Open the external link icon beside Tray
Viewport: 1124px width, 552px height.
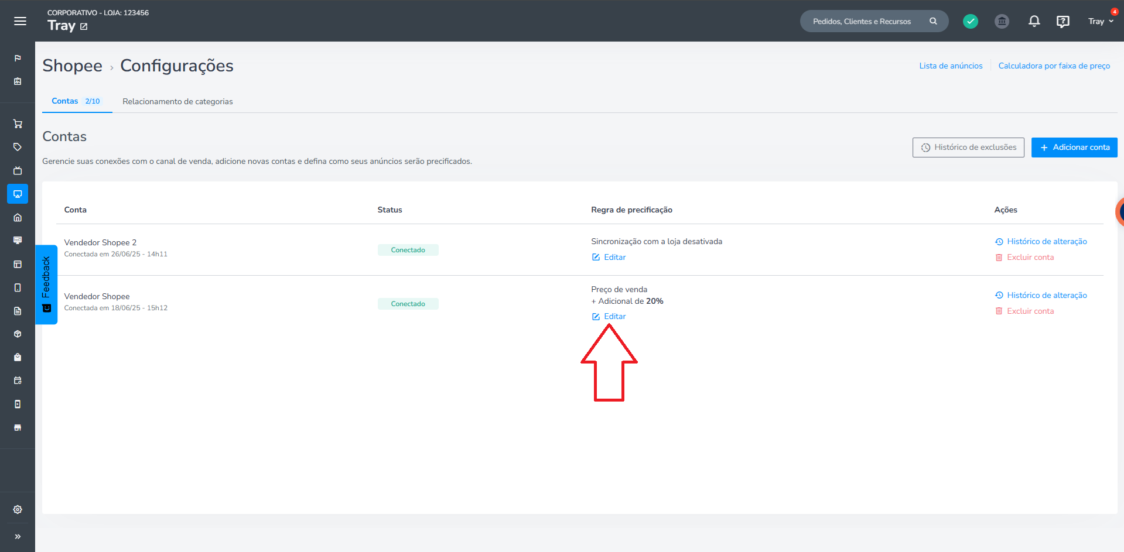pyautogui.click(x=84, y=26)
